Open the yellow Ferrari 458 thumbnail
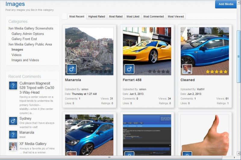This screenshot has height=160, width=241. click(147, 51)
